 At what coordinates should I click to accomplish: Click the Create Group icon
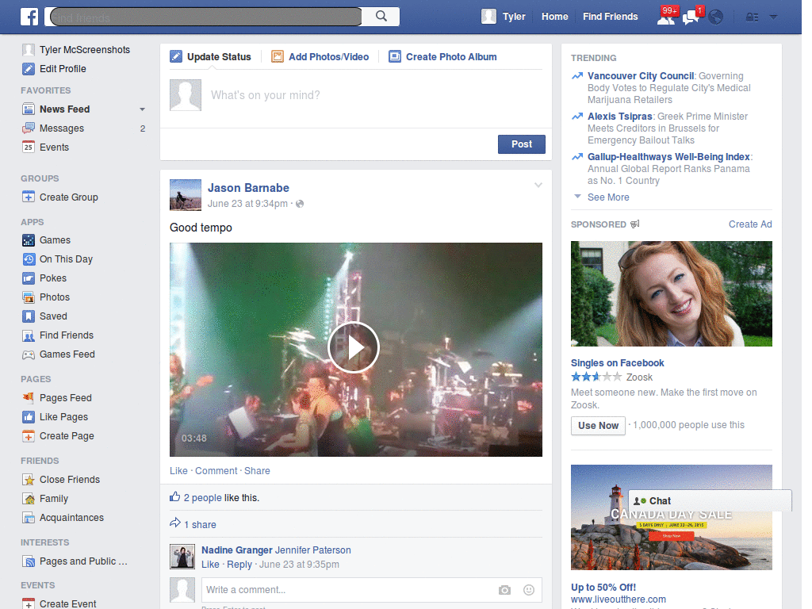[29, 197]
